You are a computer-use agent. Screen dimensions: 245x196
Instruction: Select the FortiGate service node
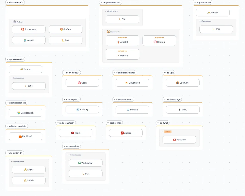[179, 139]
